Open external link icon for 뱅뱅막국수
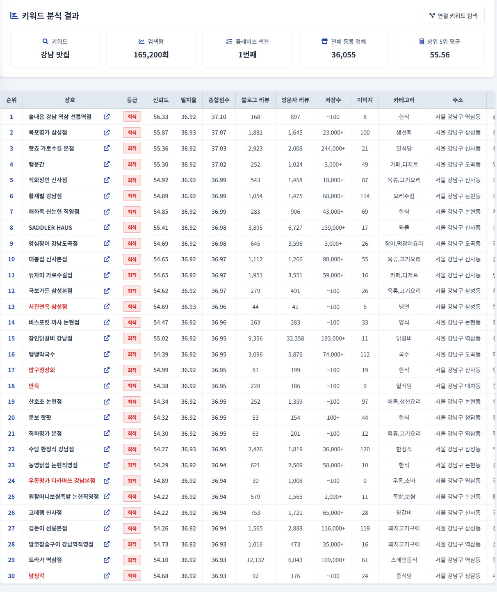 pyautogui.click(x=107, y=354)
